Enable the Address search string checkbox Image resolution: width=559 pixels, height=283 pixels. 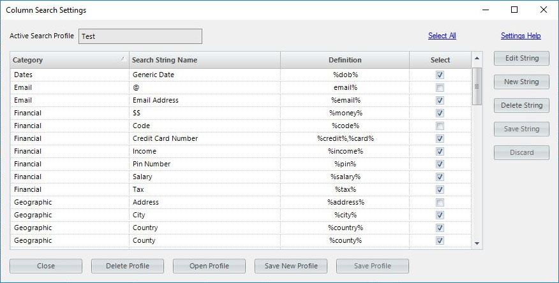(x=440, y=202)
